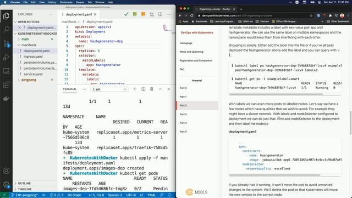Collapse the KUBERNETESWITHDOCKER folder section
352x198 pixels.
[35, 34]
